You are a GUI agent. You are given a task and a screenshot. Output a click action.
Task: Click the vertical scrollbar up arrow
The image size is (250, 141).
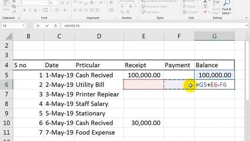click(247, 34)
